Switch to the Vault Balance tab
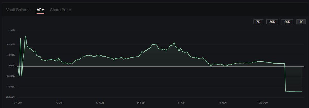Screen dimensions: 309x108 coord(18,10)
